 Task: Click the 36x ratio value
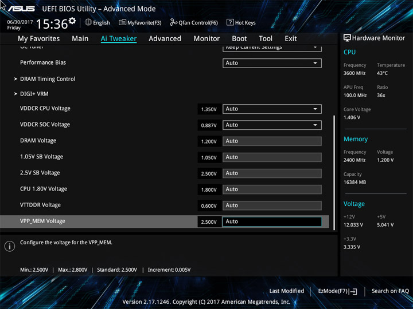pos(381,96)
